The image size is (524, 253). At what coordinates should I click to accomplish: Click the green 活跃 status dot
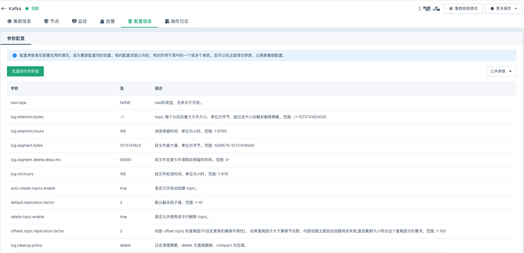point(27,9)
